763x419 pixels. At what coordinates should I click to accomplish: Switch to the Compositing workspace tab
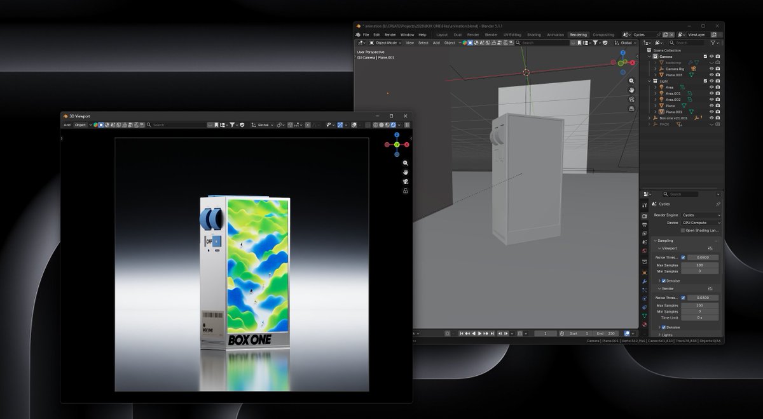coord(603,35)
